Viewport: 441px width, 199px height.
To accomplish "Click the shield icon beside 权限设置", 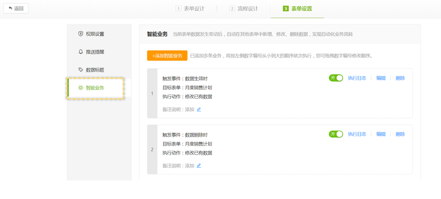I will [x=81, y=34].
